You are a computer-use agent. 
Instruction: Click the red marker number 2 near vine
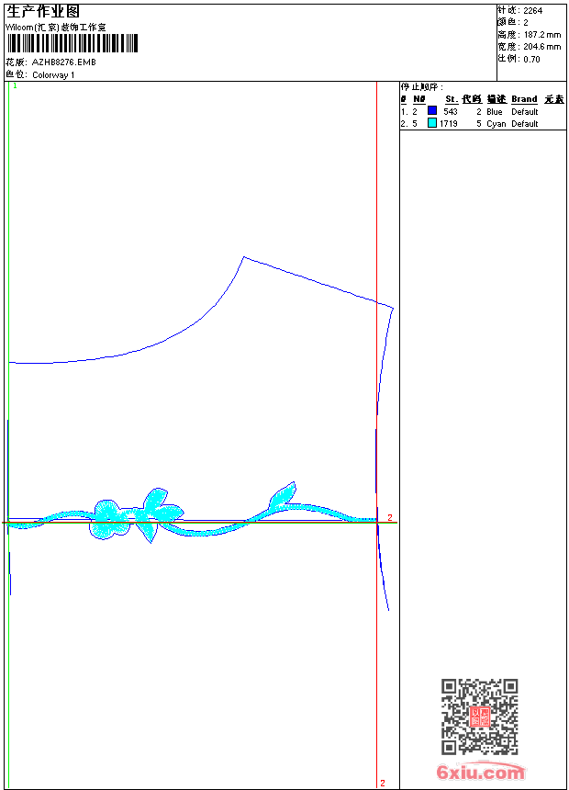(390, 517)
